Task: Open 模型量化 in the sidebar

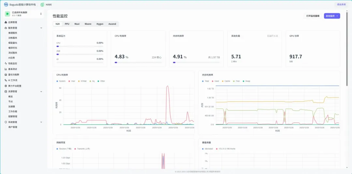Action: (13, 43)
